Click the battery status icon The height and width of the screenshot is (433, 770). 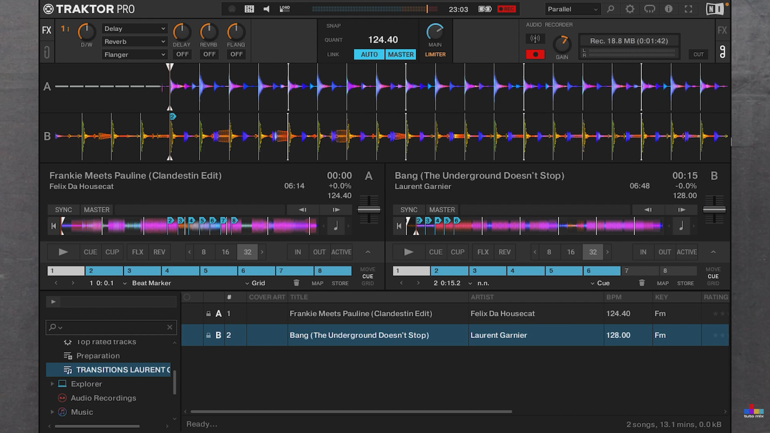pos(485,9)
